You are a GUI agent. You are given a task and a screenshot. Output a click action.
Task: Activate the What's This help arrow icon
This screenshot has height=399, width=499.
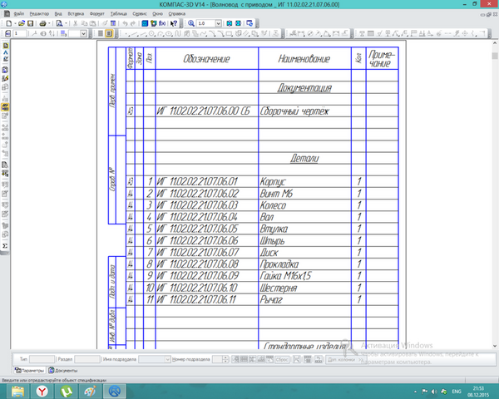[174, 23]
